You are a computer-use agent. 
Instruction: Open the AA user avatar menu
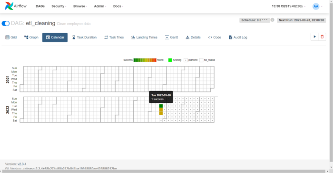(317, 6)
